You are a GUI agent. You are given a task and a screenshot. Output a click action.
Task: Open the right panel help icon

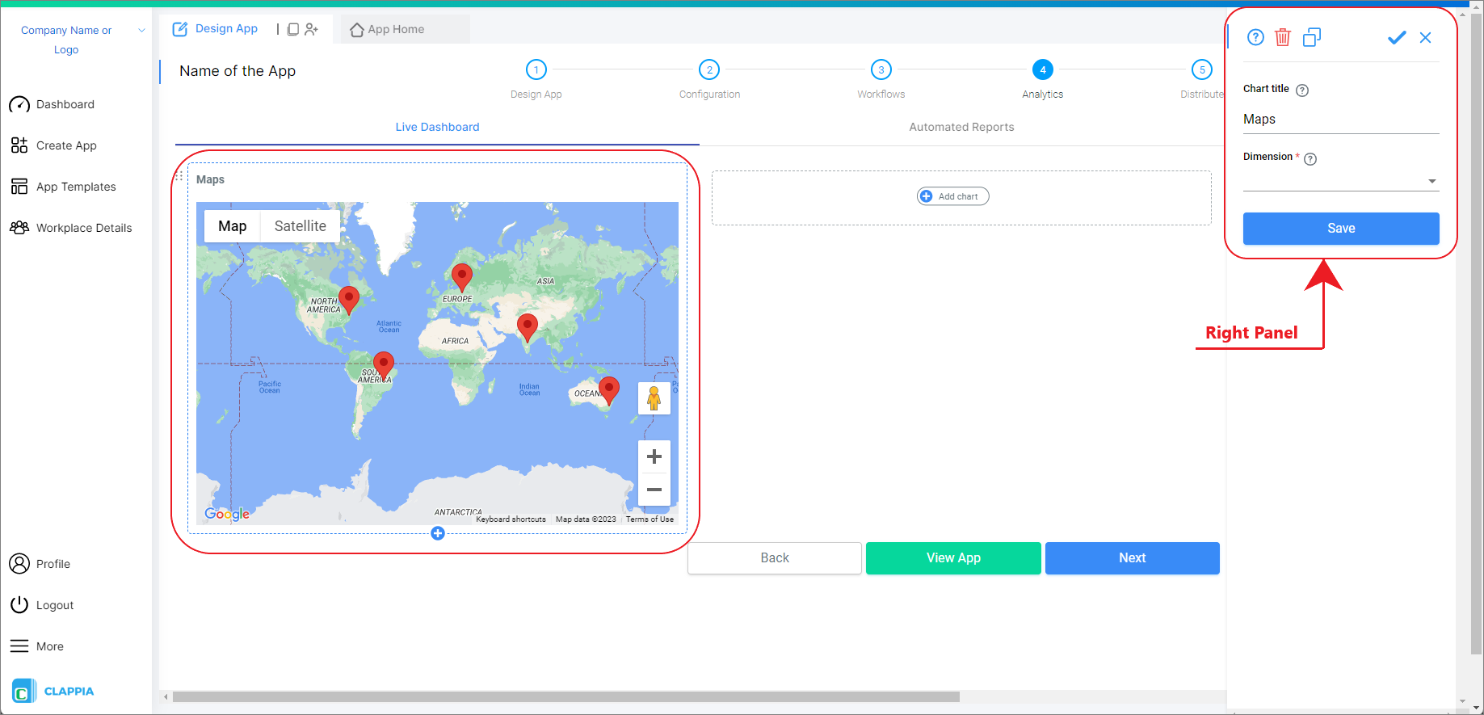[1255, 37]
